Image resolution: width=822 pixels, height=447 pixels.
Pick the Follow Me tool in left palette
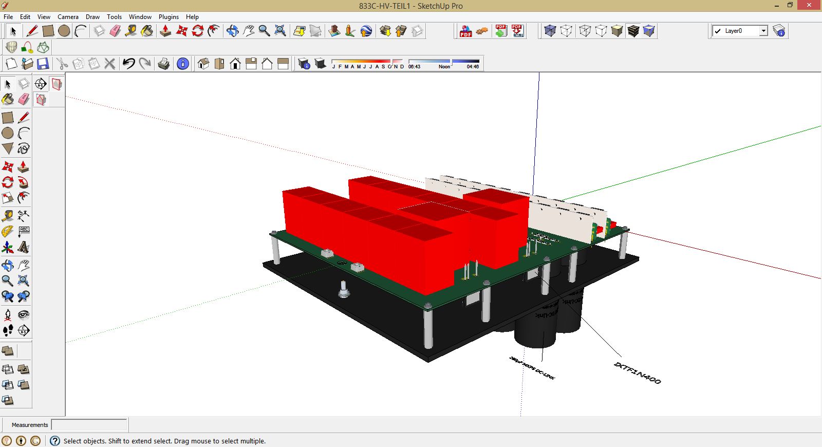click(x=24, y=182)
